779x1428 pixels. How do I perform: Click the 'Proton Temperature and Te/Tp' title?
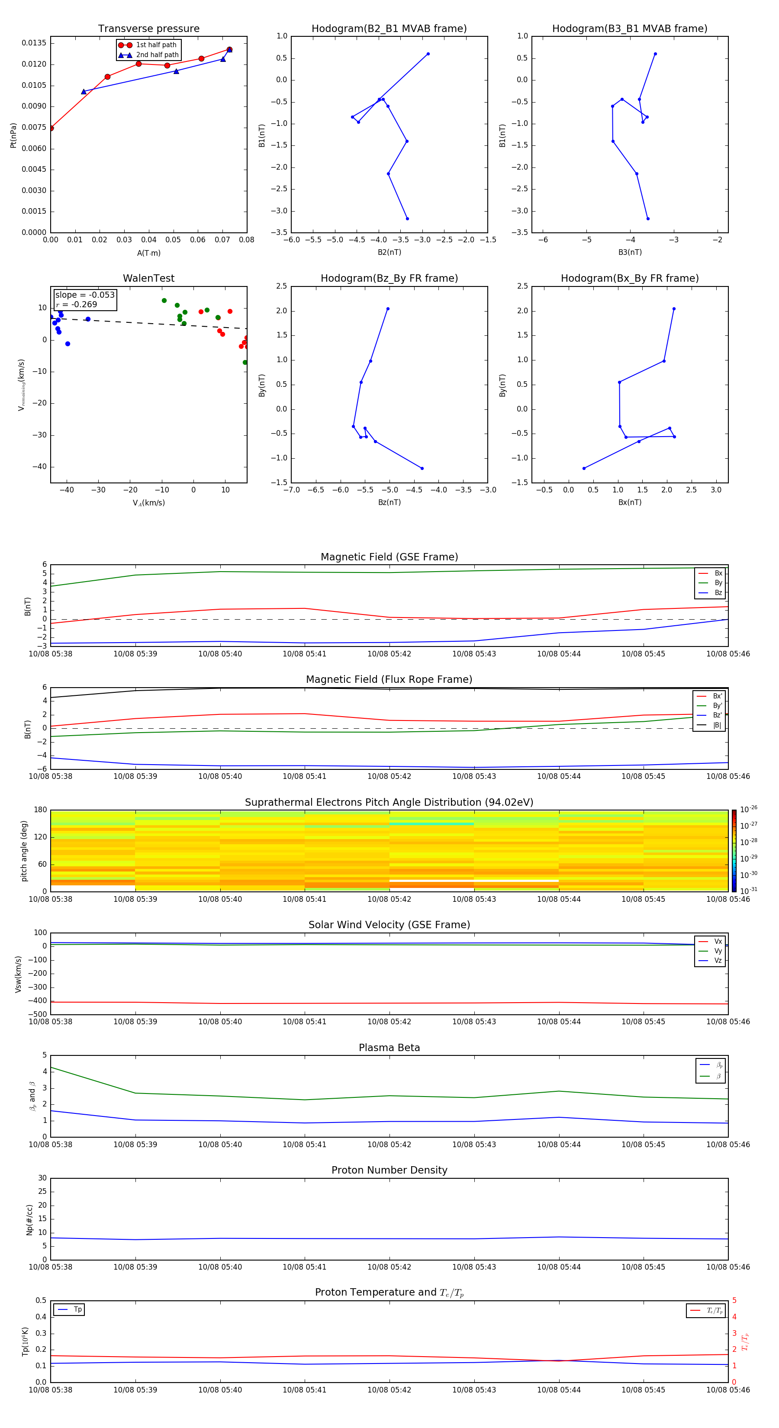389,1293
